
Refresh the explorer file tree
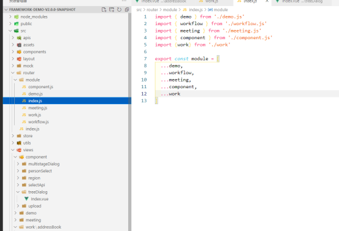pos(119,10)
